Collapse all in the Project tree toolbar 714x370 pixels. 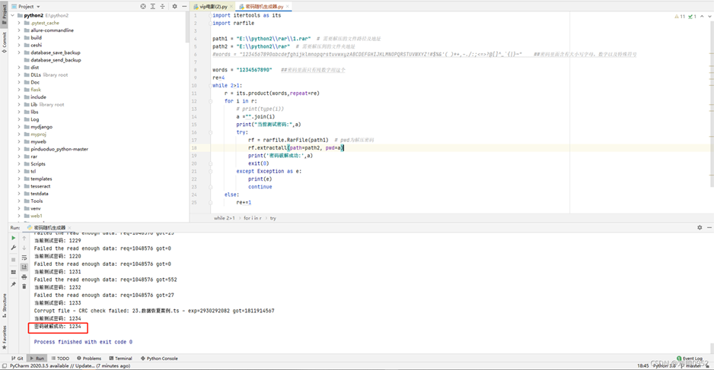click(x=163, y=6)
